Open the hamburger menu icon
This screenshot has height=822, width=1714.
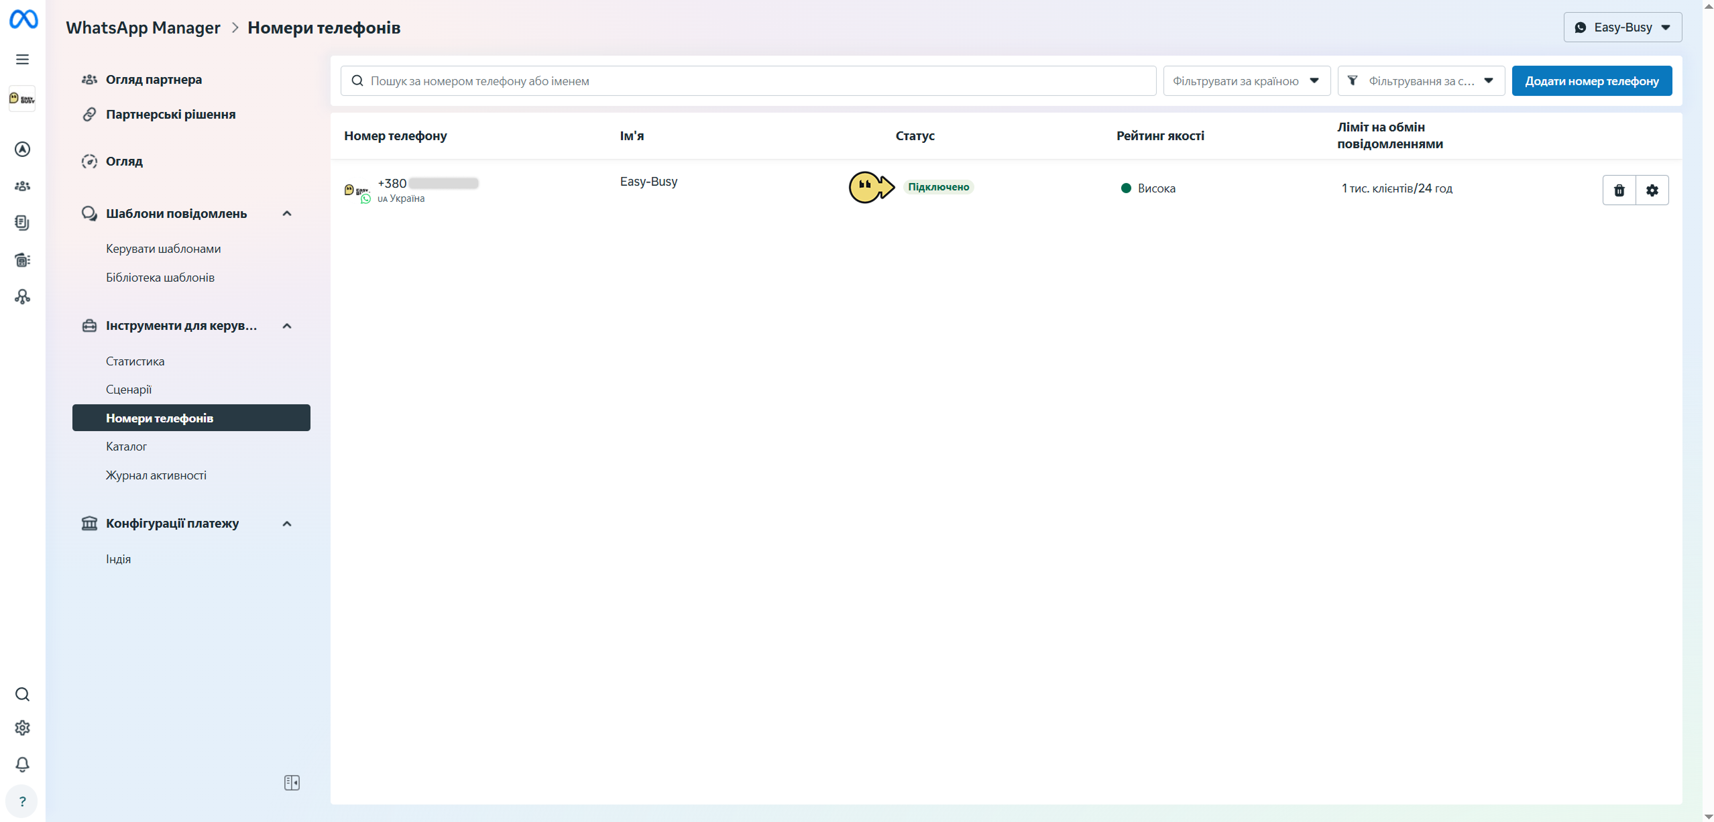[22, 59]
